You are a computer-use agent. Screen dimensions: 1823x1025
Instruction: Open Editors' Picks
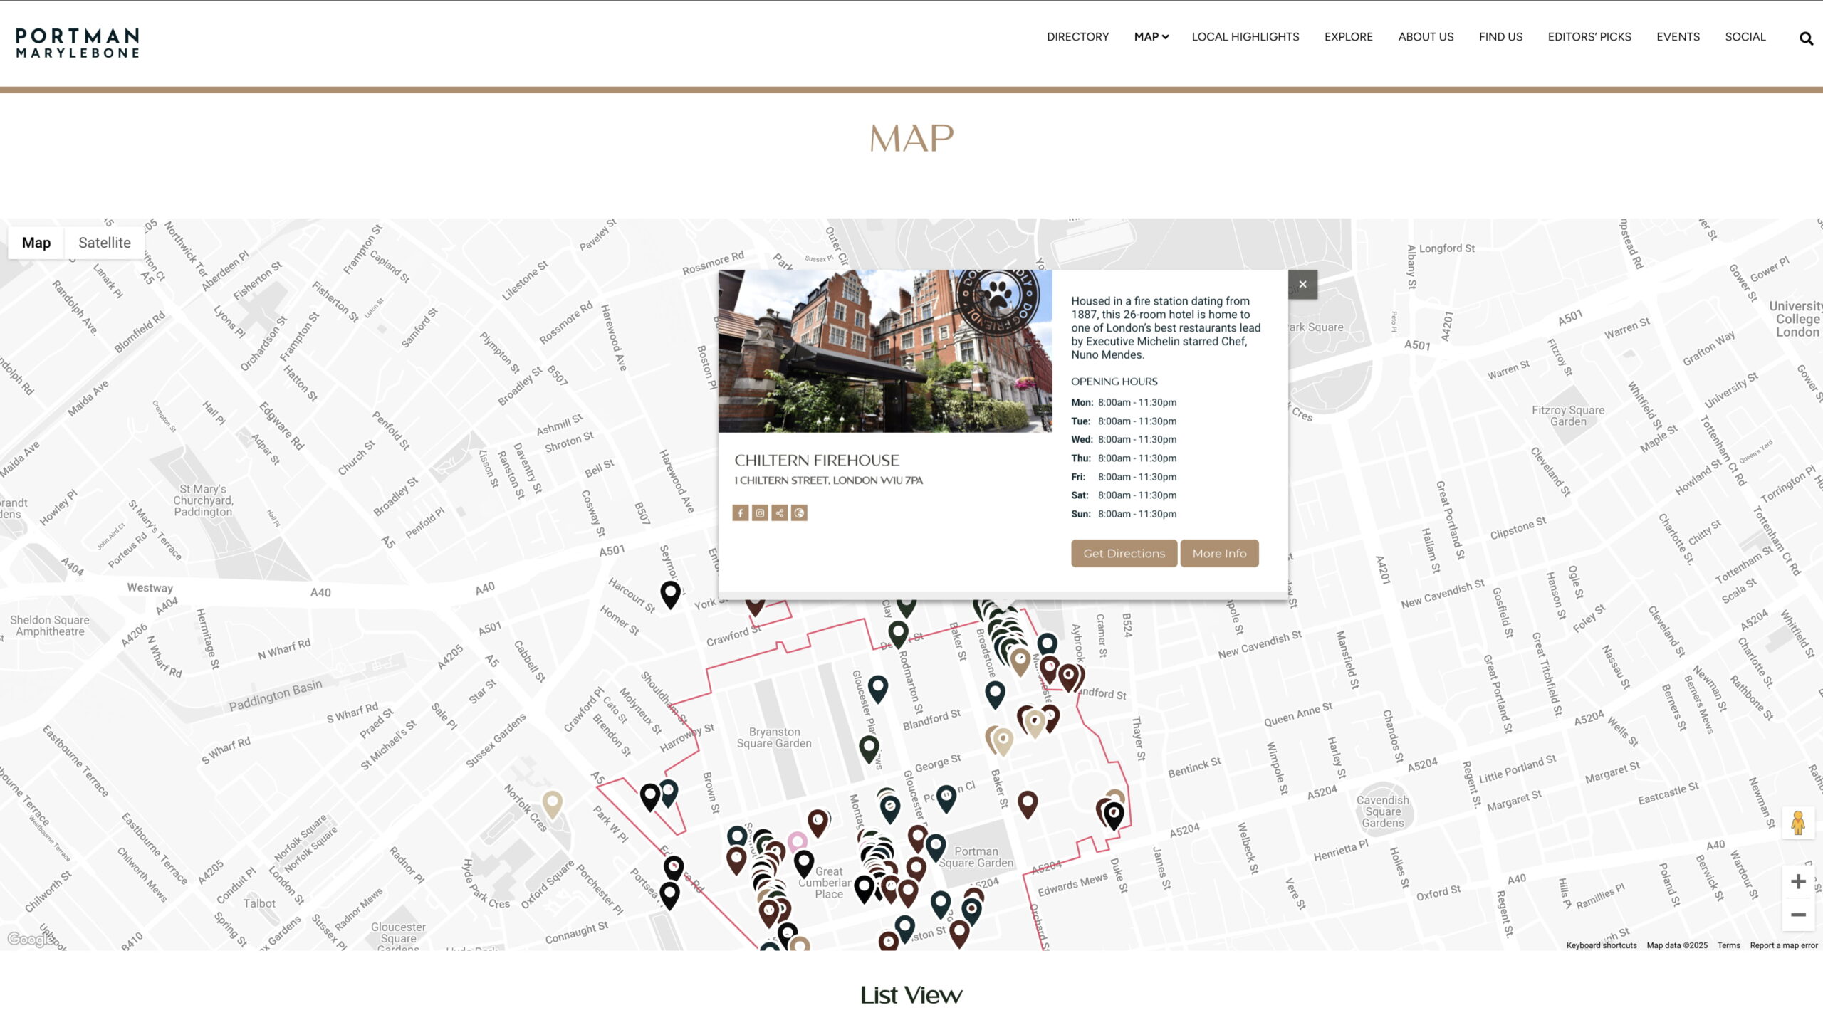tap(1589, 37)
